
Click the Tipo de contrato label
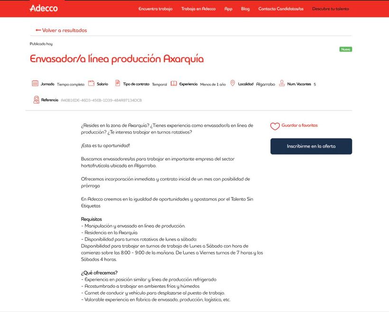pos(136,84)
